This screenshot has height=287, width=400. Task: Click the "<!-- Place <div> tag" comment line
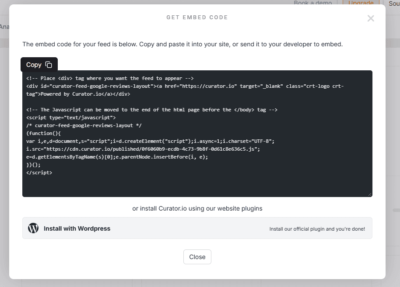pyautogui.click(x=110, y=78)
